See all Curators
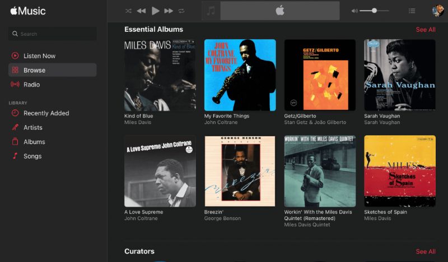Image resolution: width=448 pixels, height=262 pixels. click(426, 251)
